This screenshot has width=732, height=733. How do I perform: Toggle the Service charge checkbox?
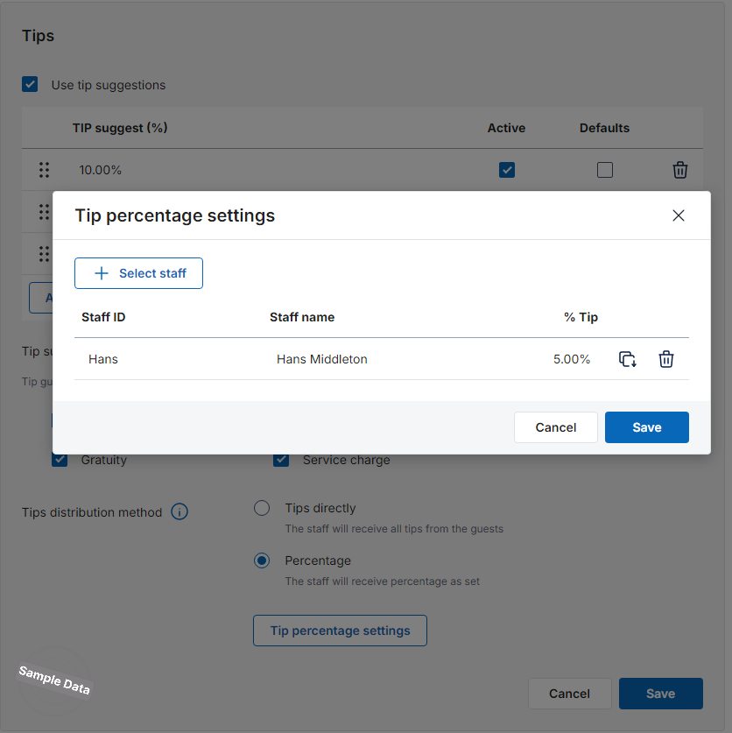pos(281,460)
